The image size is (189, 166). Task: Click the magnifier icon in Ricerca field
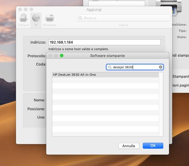click(x=80, y=18)
